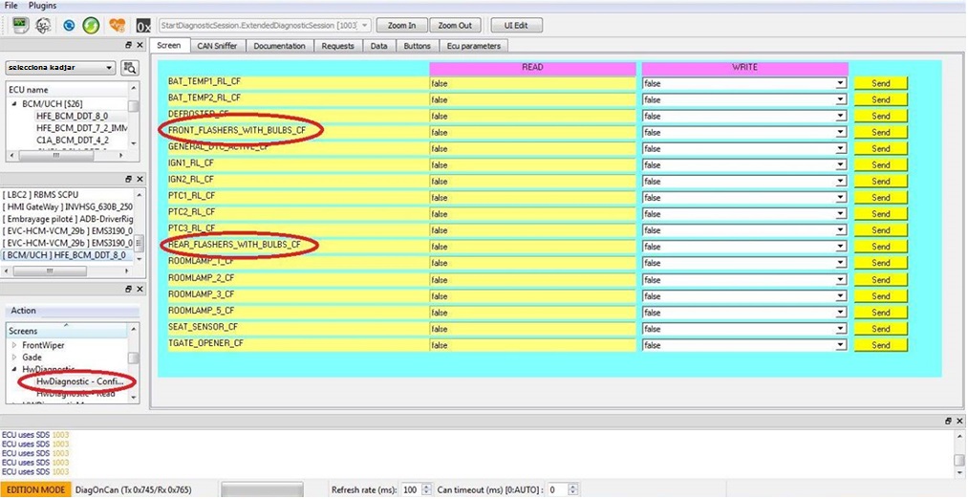Collapse the BCM/UCH [$26] tree node

coord(14,104)
